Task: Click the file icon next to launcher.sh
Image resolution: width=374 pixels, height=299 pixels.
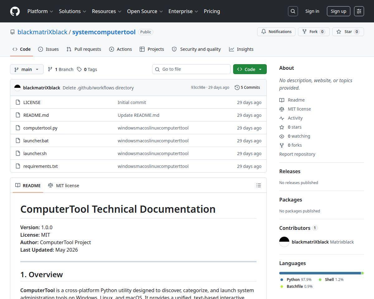Action: 18,153
